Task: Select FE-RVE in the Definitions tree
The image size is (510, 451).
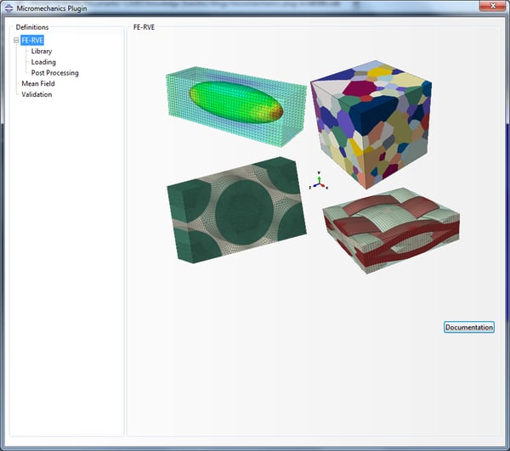Action: coord(32,40)
